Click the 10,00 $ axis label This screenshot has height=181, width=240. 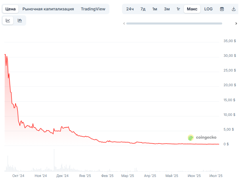click(229, 115)
